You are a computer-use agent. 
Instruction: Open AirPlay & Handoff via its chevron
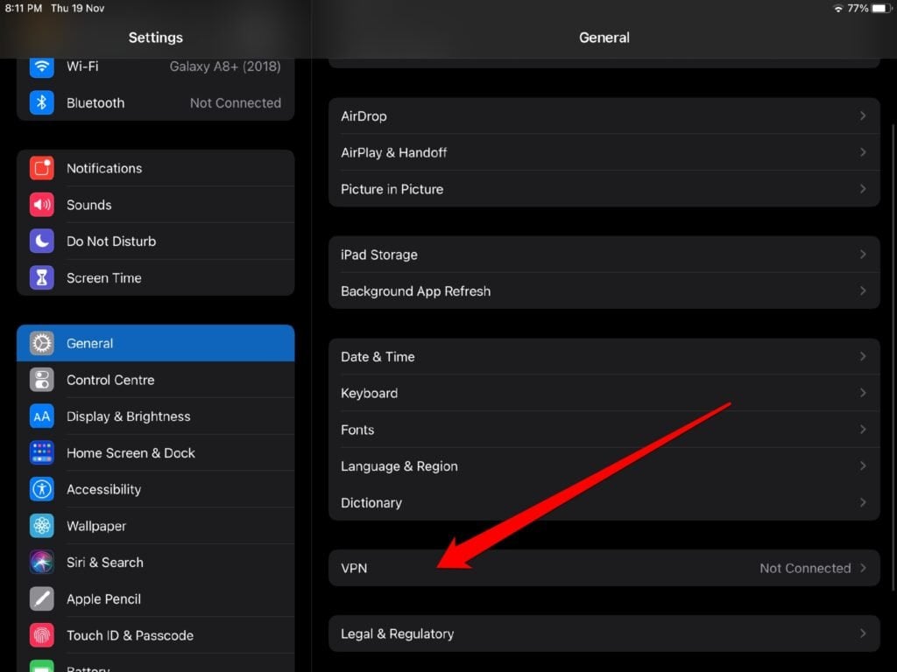point(863,152)
